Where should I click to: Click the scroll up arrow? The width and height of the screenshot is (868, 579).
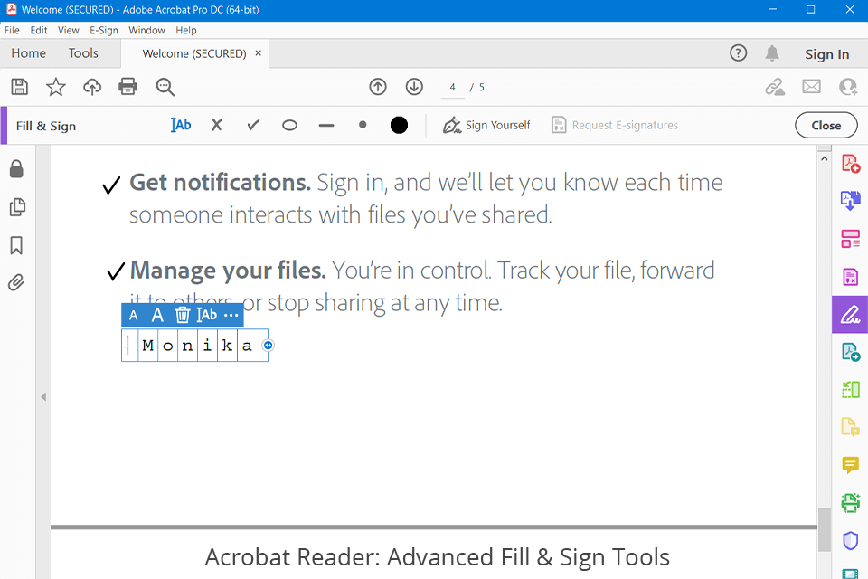pos(825,159)
